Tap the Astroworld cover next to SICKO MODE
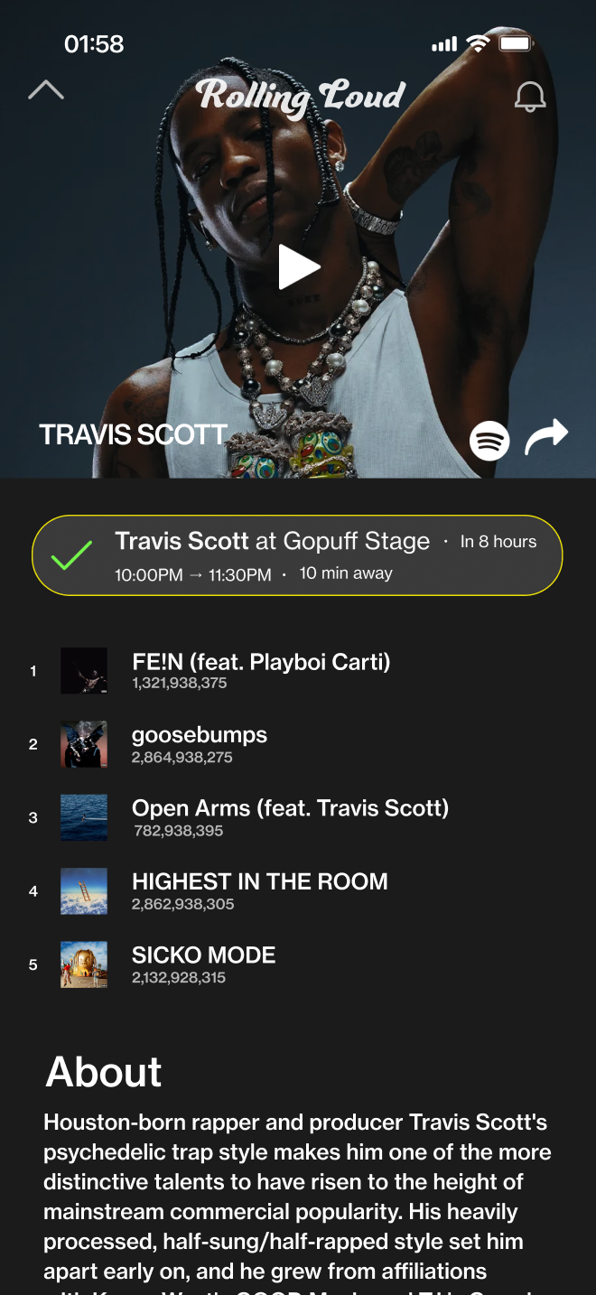The width and height of the screenshot is (596, 1295). click(84, 964)
